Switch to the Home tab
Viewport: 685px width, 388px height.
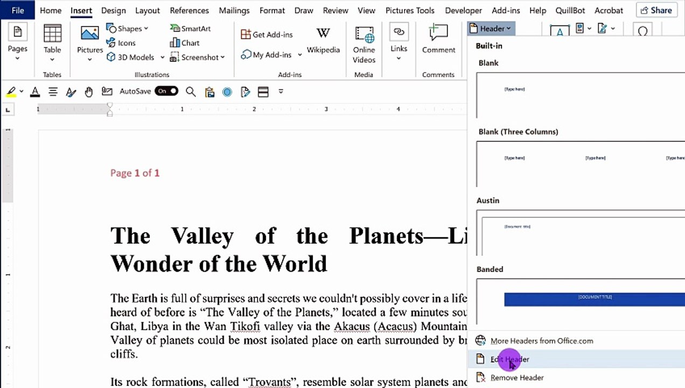[51, 10]
